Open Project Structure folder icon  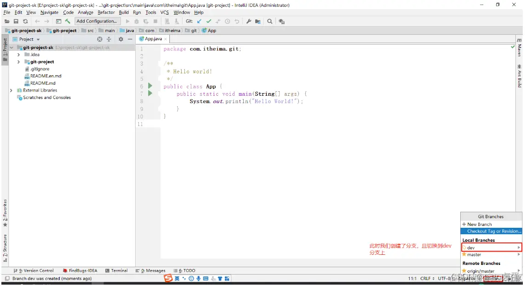point(257,22)
